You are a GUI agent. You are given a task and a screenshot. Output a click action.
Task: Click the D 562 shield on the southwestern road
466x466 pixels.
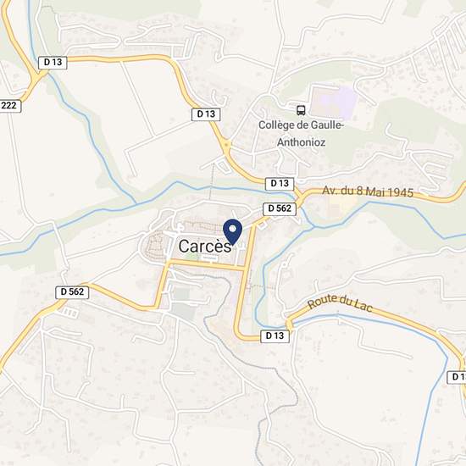[x=72, y=291]
